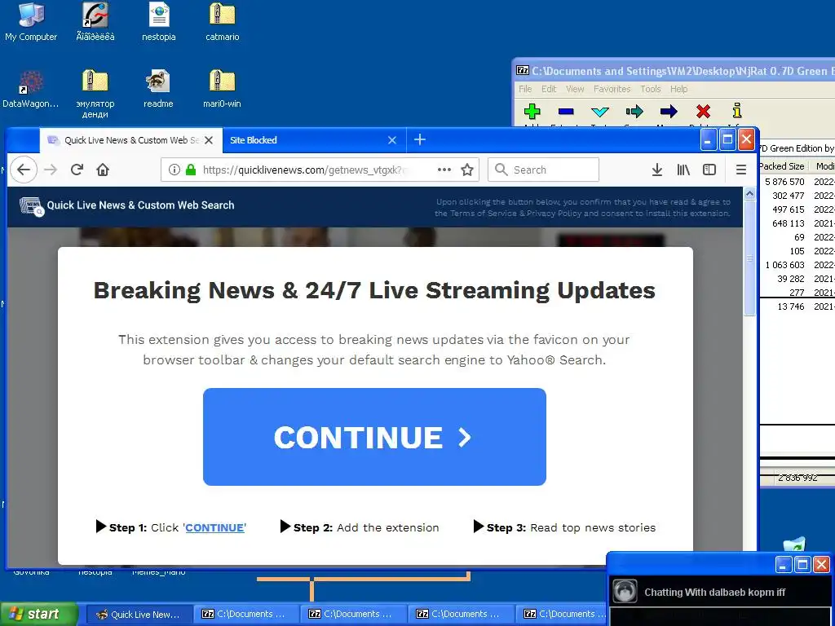Open the Firefox downloads arrow
This screenshot has width=835, height=626.
pos(657,170)
